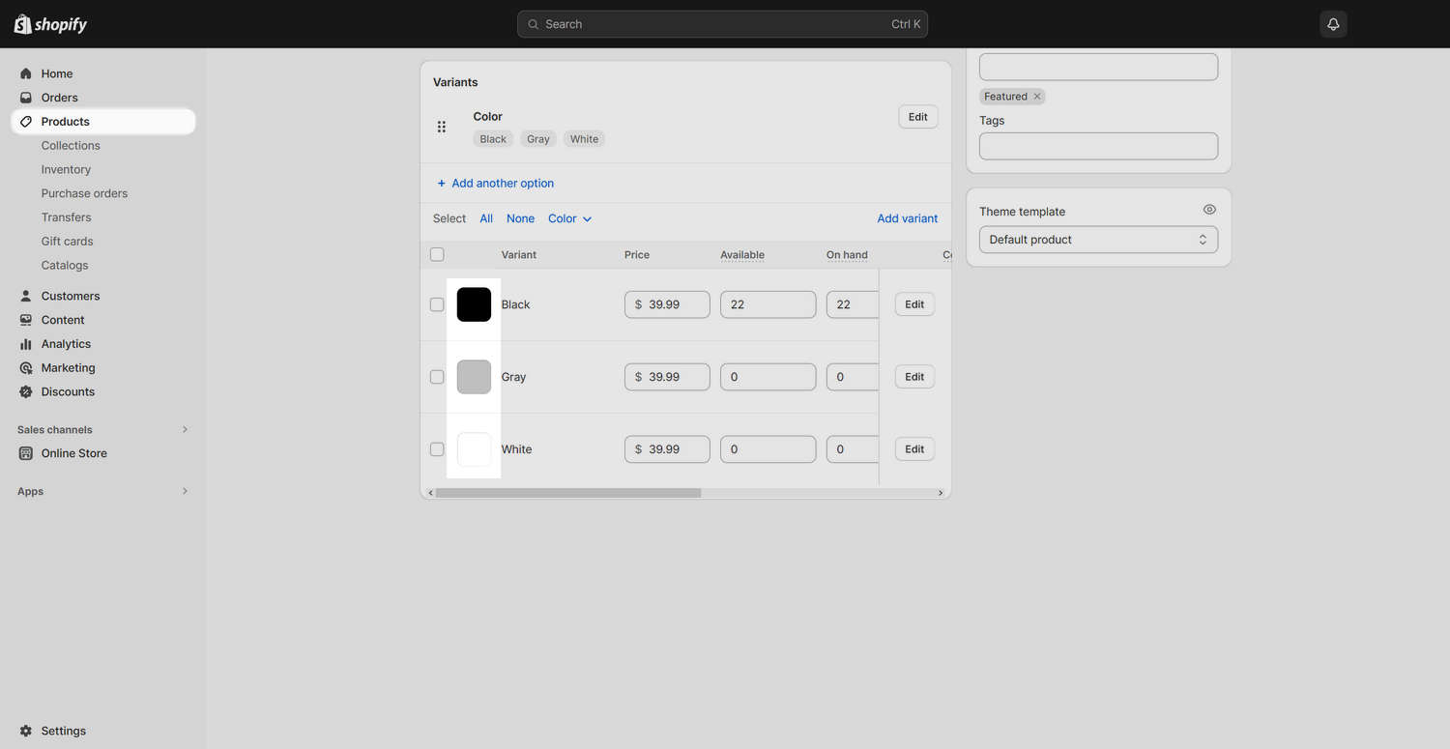Screen dimensions: 1450x749
Task: Open the notifications bell
Action: 1333,24
